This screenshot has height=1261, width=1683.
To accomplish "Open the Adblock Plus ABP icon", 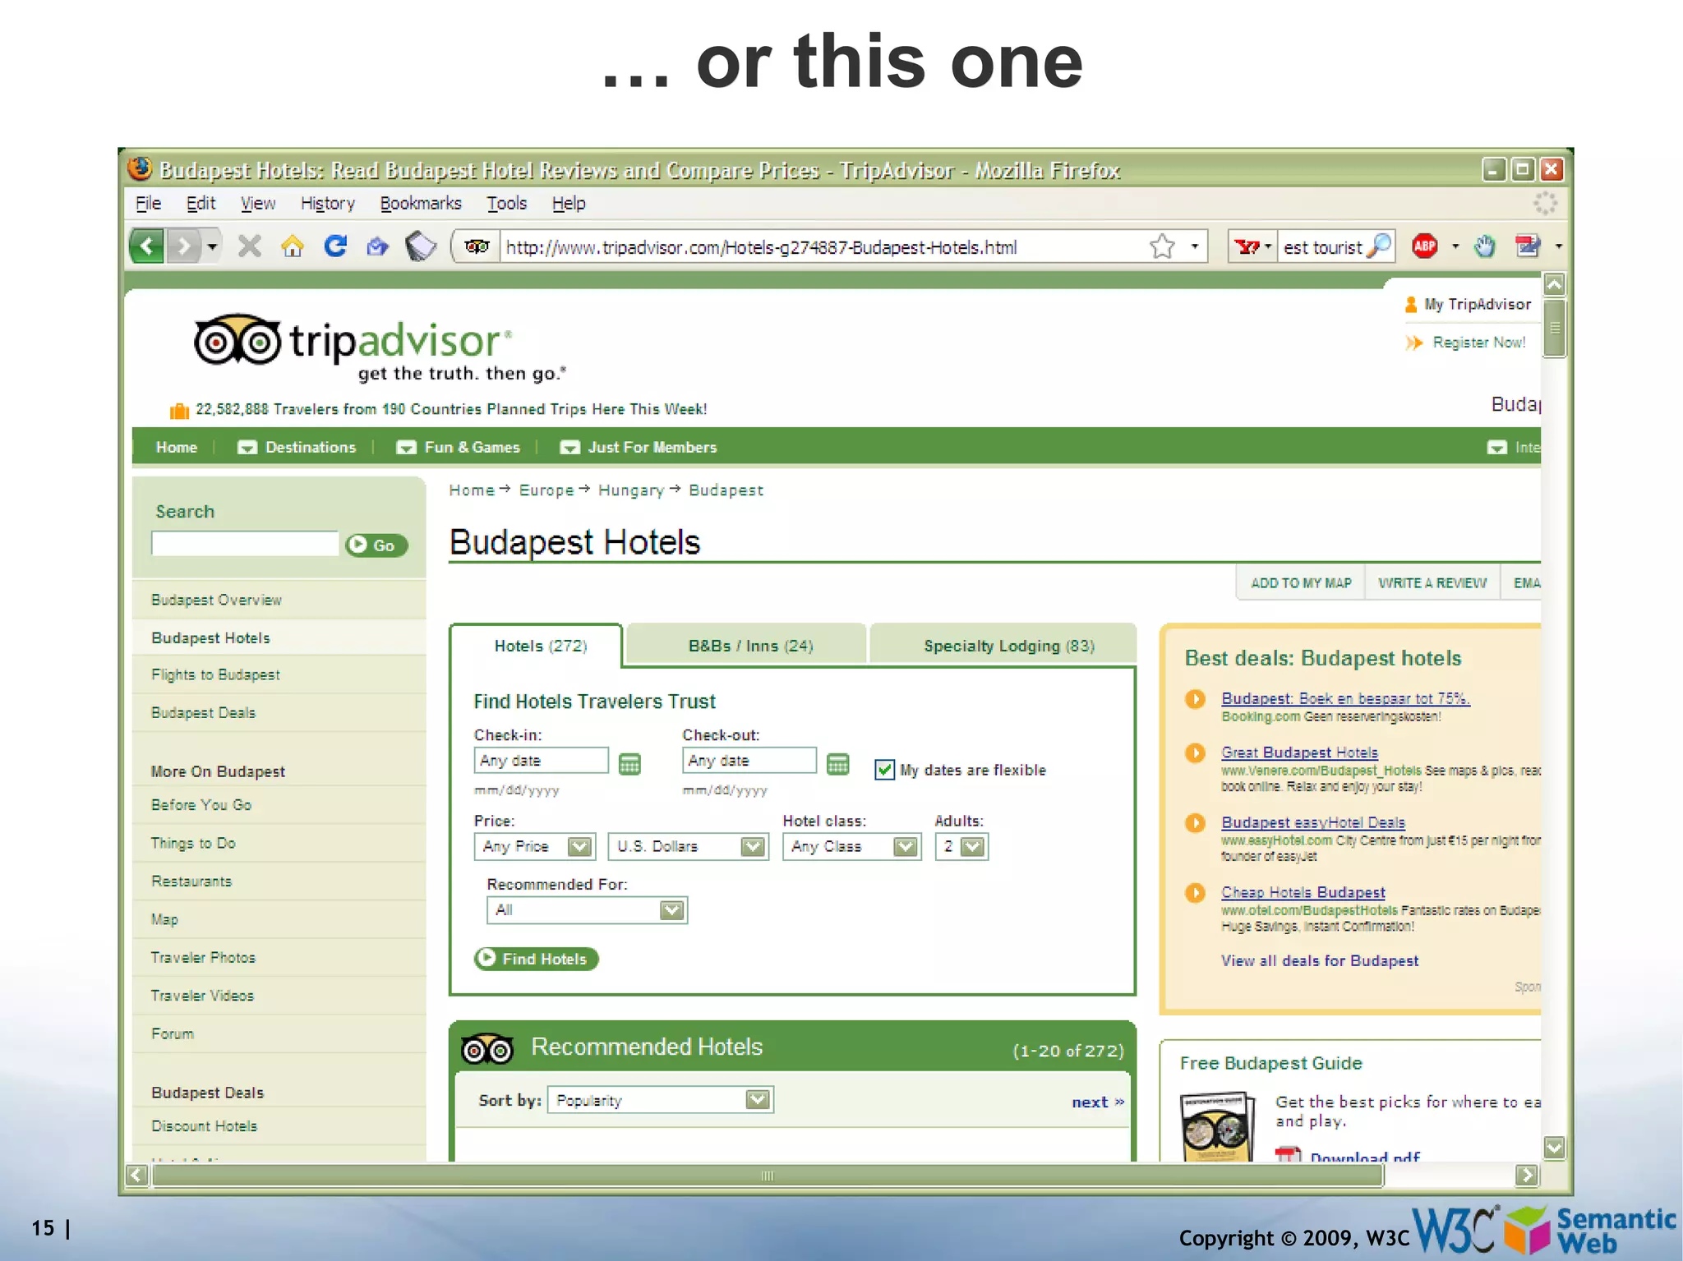I will coord(1424,246).
